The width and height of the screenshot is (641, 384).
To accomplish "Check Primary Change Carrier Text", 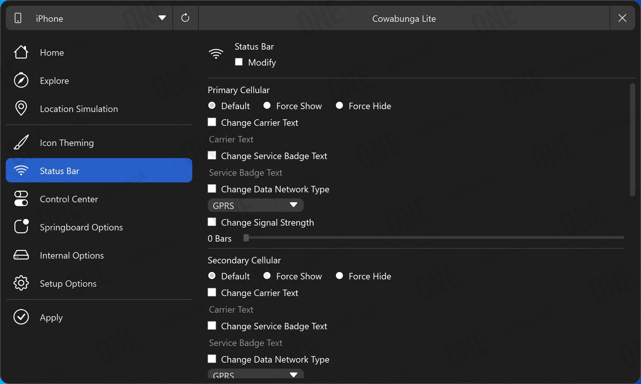I will [212, 122].
